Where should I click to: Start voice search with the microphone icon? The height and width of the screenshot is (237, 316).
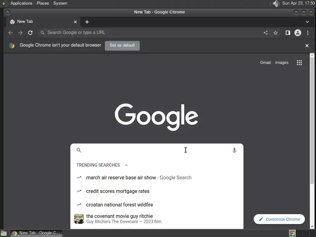pyautogui.click(x=234, y=150)
